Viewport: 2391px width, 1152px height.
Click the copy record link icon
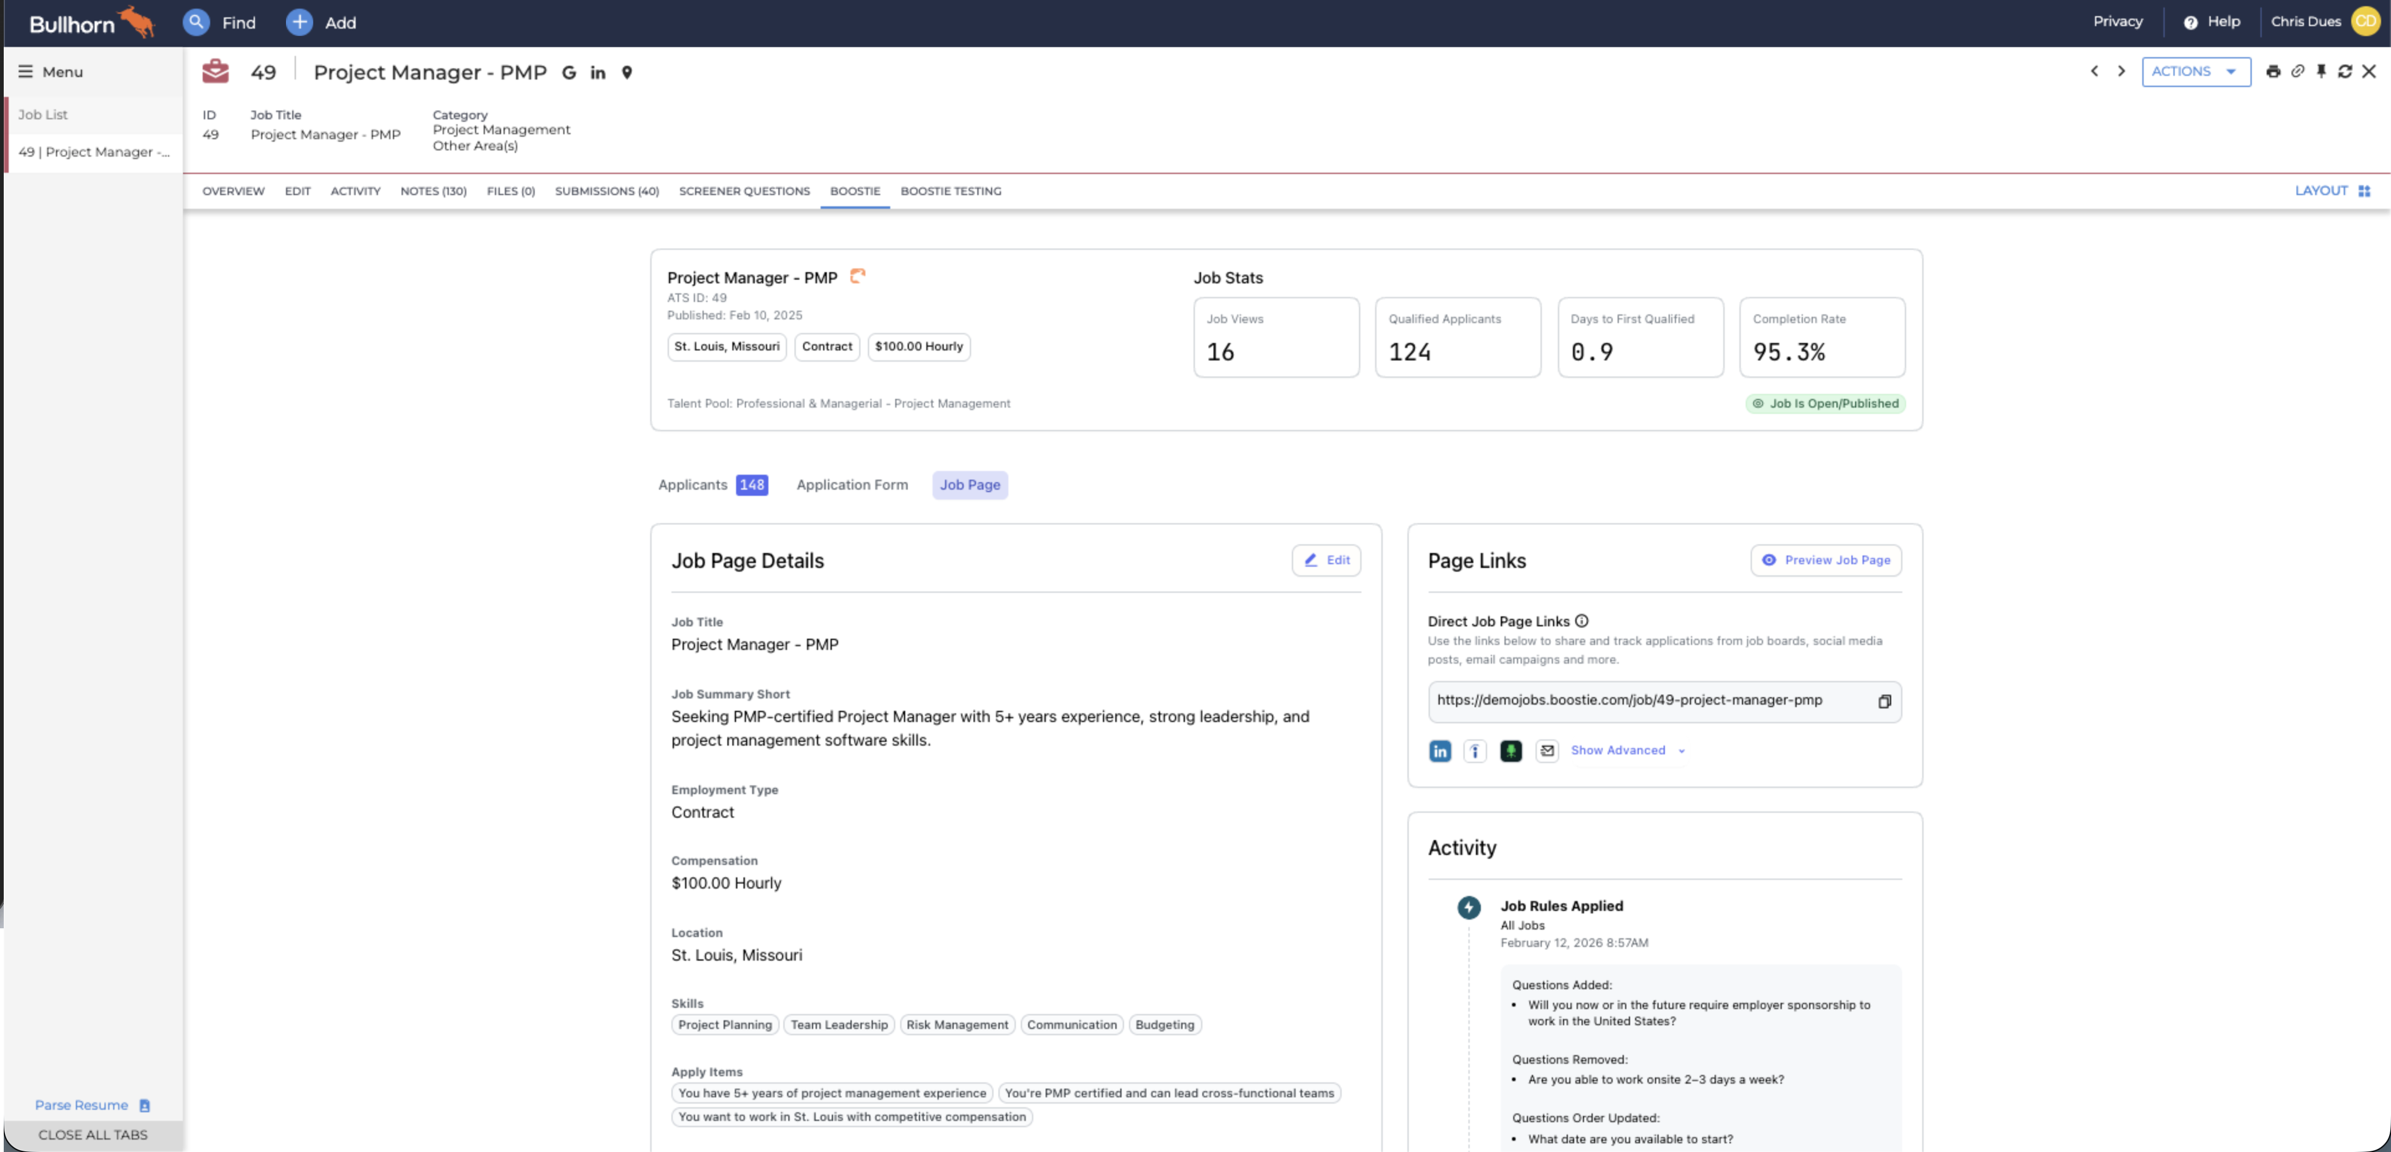click(2297, 71)
